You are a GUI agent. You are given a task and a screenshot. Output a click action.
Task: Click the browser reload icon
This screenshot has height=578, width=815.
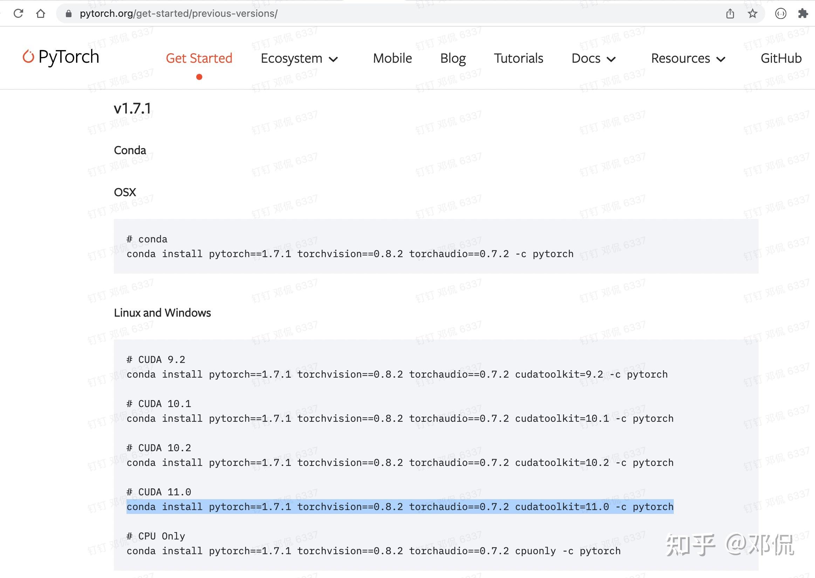[x=18, y=14]
